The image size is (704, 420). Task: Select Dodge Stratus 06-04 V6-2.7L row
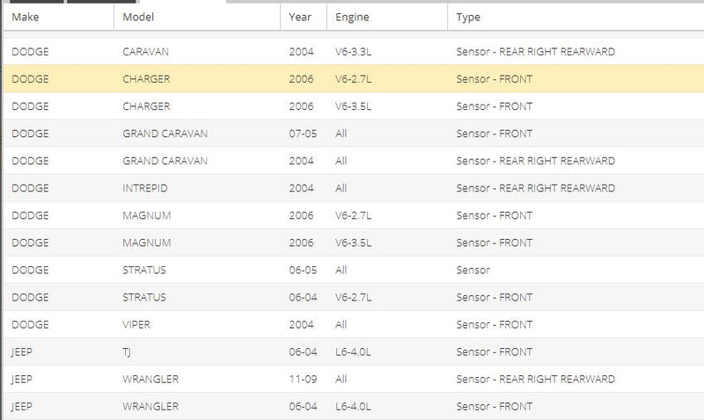(354, 298)
